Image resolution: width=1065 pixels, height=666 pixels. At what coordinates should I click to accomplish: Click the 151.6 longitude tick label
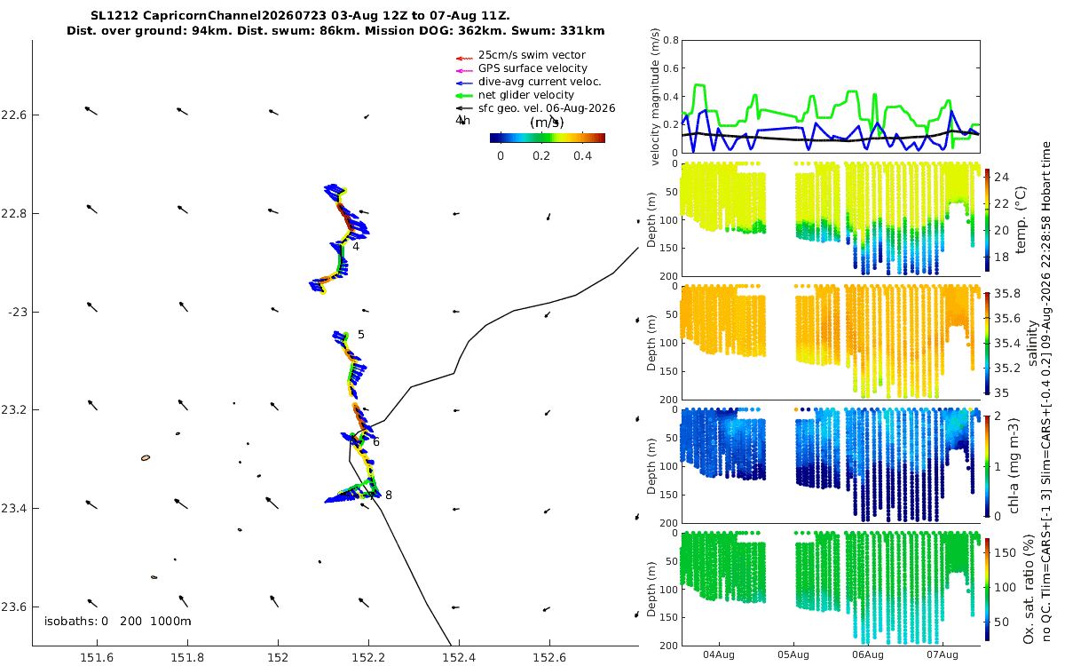pyautogui.click(x=97, y=658)
